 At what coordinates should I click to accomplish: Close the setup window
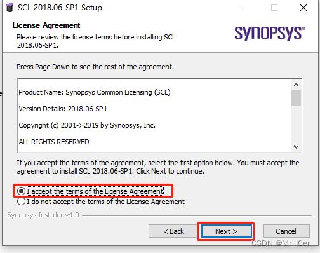(x=303, y=8)
